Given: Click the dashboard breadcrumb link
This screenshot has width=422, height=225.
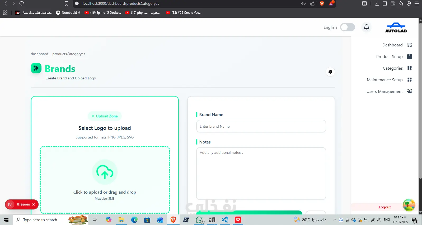Looking at the screenshot, I should click(39, 54).
